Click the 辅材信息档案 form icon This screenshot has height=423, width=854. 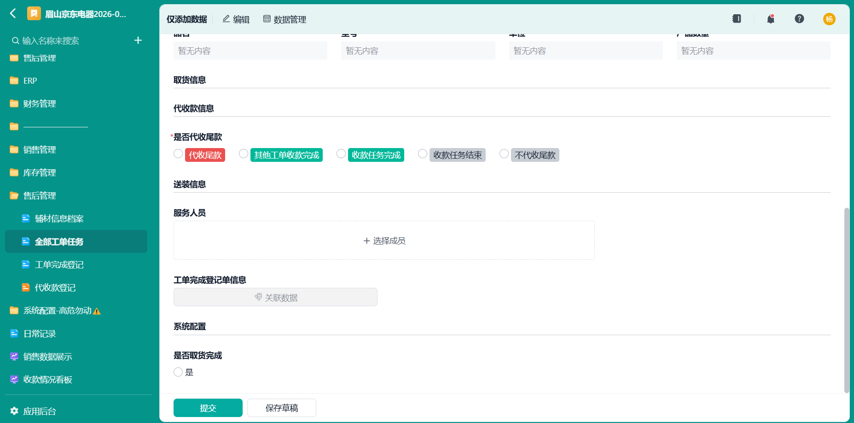click(26, 218)
